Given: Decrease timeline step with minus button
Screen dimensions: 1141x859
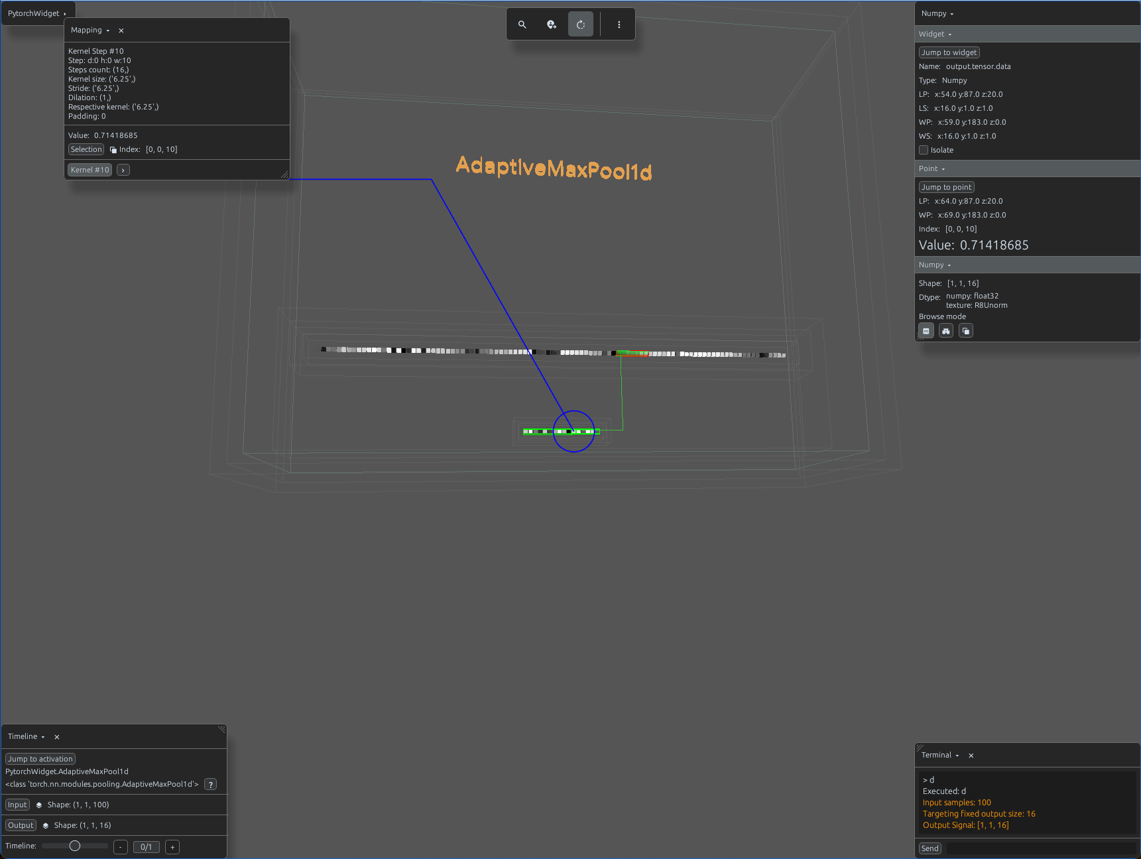Looking at the screenshot, I should click(x=121, y=847).
